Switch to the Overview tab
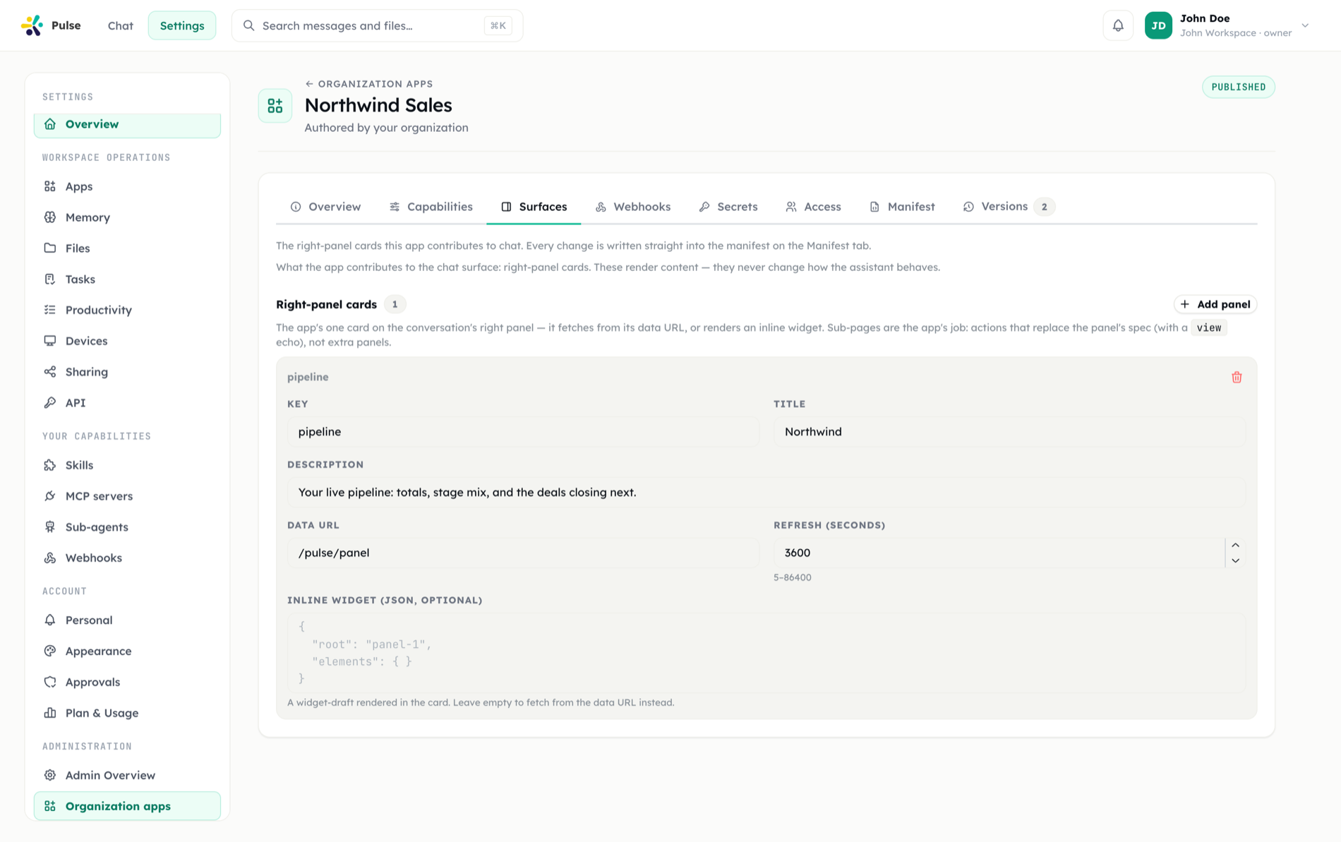 pyautogui.click(x=325, y=207)
